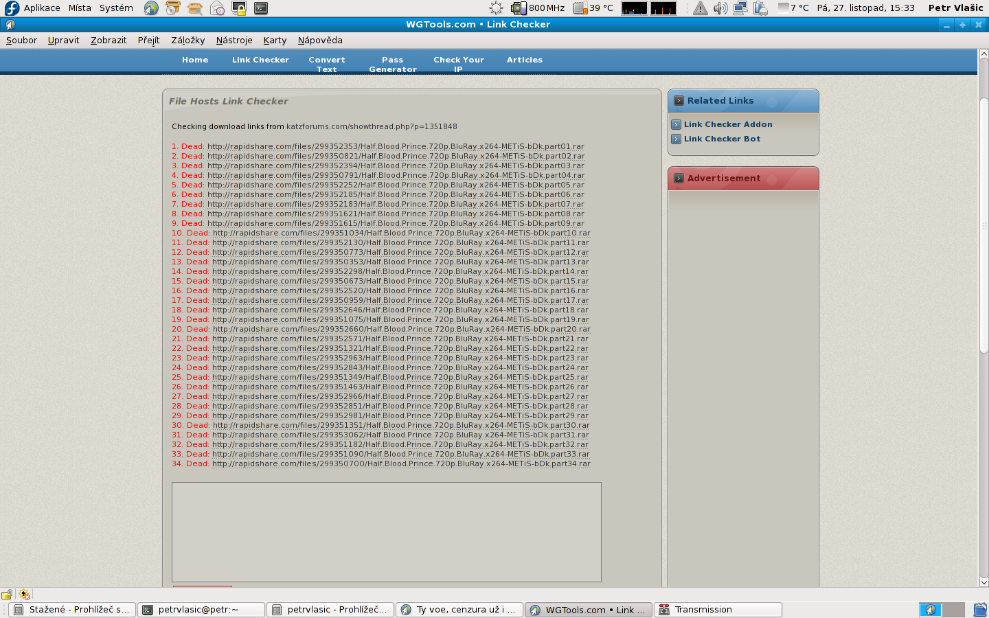Open Link Checker in site navigation
This screenshot has width=989, height=618.
260,60
